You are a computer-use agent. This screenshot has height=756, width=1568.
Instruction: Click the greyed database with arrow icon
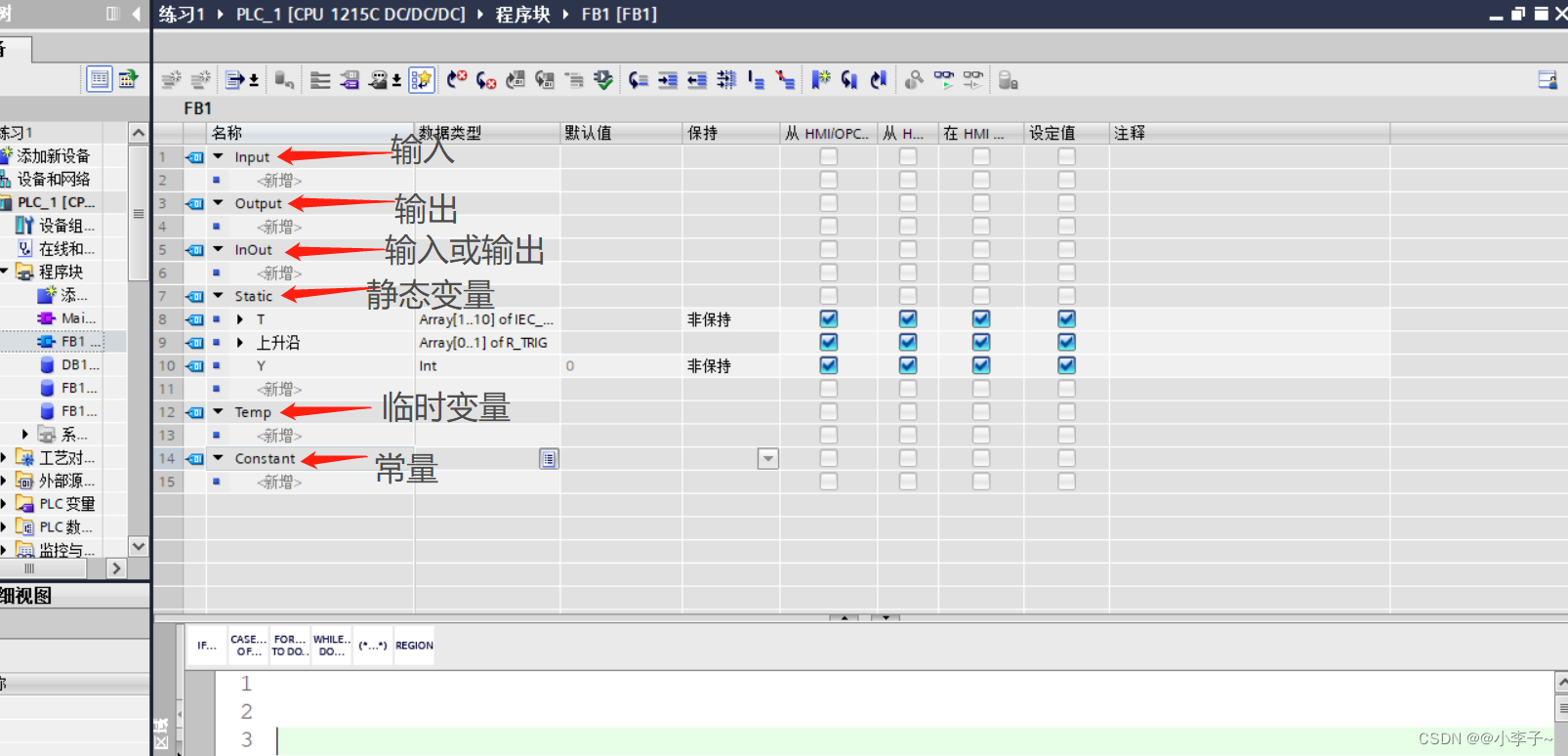pyautogui.click(x=284, y=80)
